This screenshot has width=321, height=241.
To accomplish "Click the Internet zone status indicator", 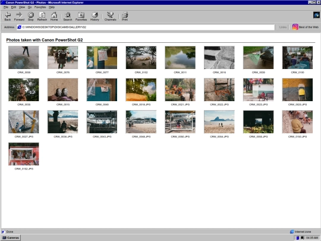I will pyautogui.click(x=301, y=232).
